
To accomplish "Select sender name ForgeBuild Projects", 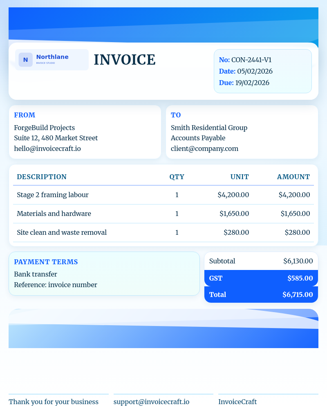I will (44, 128).
